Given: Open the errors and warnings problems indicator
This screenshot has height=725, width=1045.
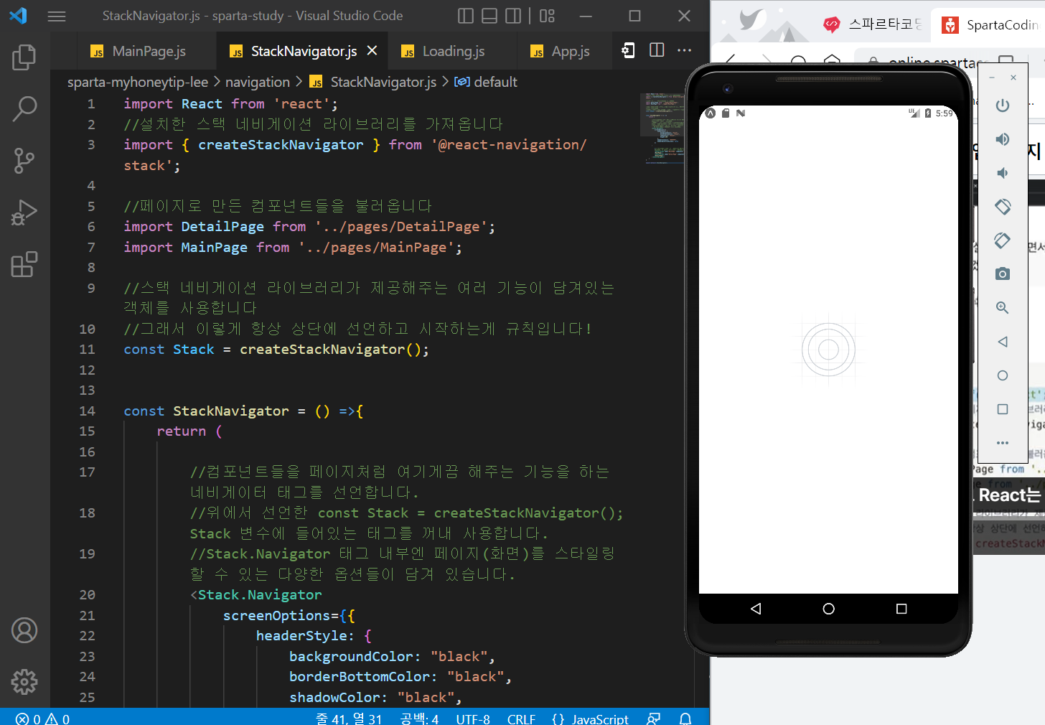Looking at the screenshot, I should pos(43,719).
